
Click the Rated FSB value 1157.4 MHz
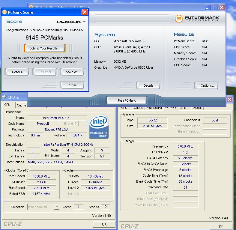pos(41,194)
